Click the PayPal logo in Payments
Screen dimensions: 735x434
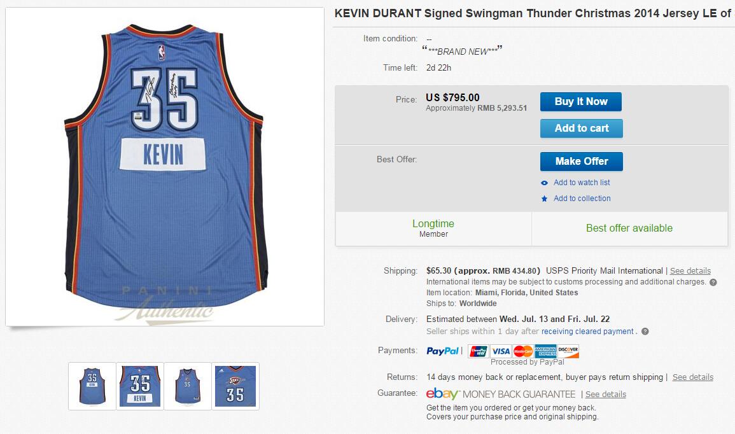pos(442,351)
